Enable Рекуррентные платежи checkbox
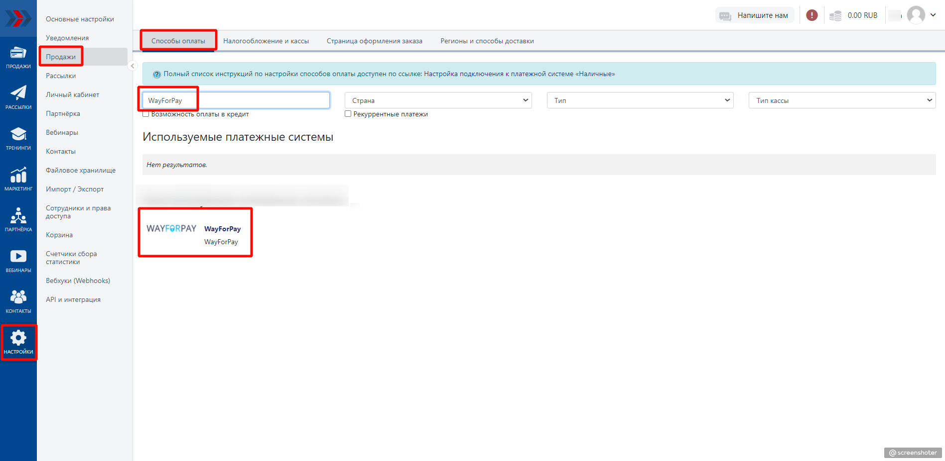The width and height of the screenshot is (945, 461). pos(348,114)
